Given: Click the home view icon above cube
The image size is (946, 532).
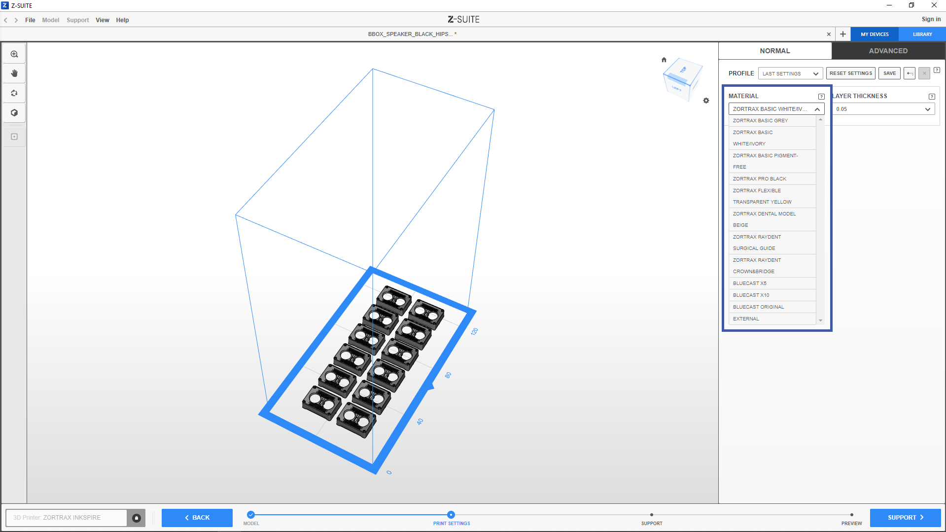Looking at the screenshot, I should pos(664,60).
